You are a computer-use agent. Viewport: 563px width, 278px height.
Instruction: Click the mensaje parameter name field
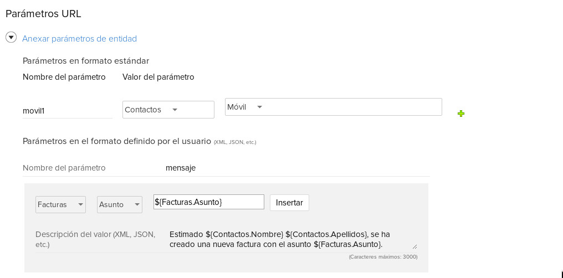coord(294,168)
